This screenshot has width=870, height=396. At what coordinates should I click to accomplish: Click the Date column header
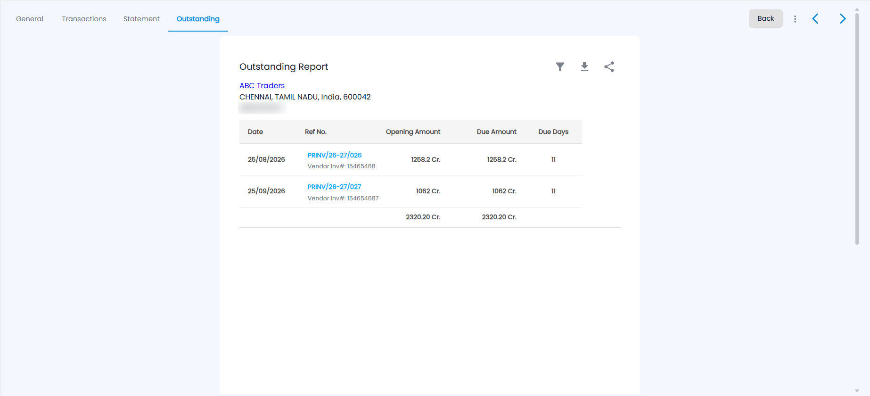pos(255,132)
